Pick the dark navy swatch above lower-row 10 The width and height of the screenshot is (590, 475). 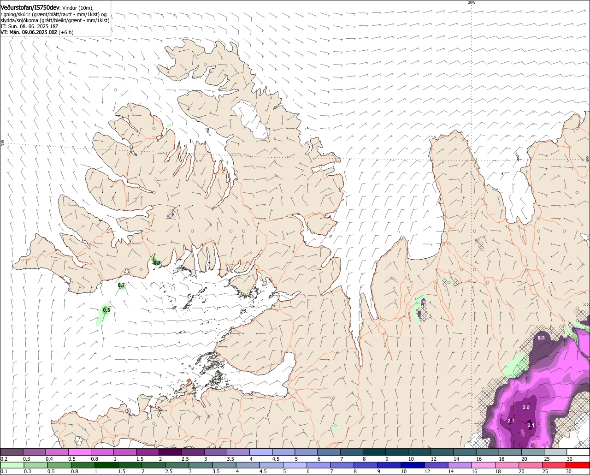tap(412, 465)
